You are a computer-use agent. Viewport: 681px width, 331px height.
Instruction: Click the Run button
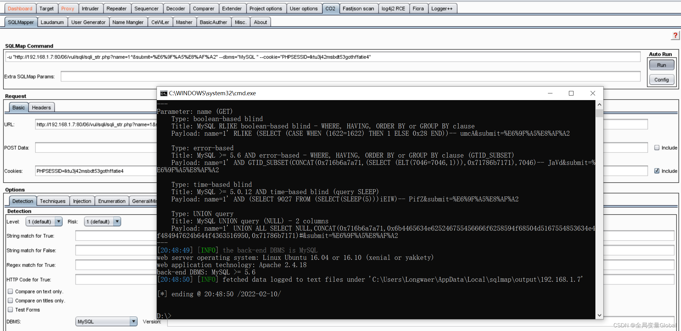[x=661, y=65]
